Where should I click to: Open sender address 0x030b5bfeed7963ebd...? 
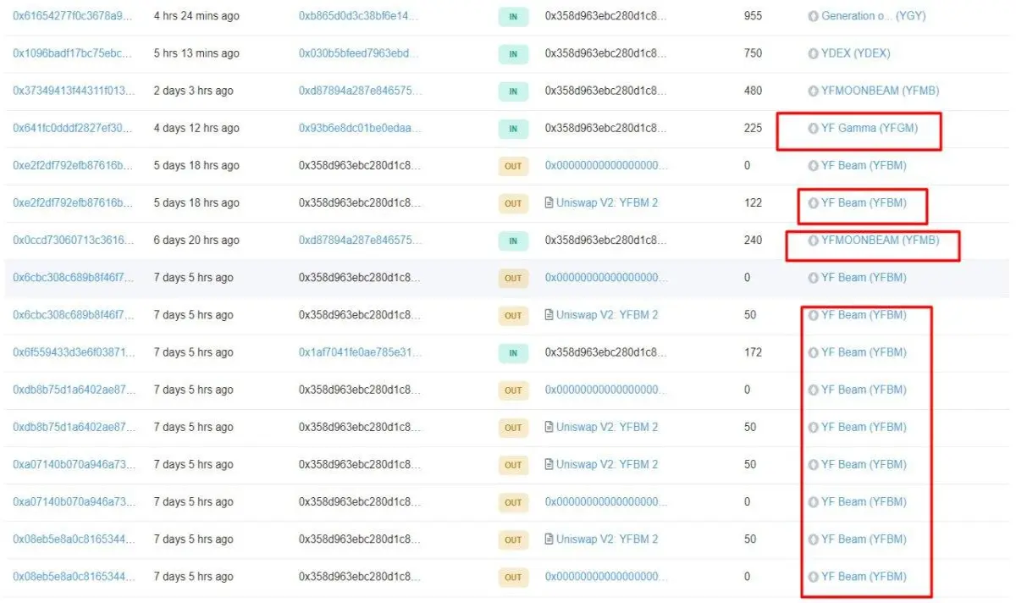[x=359, y=53]
